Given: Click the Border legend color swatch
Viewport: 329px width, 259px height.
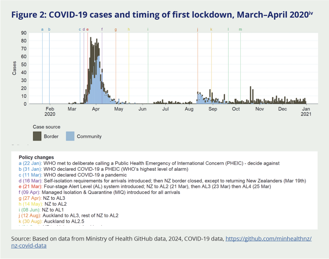Looking at the screenshot, I should pos(37,136).
